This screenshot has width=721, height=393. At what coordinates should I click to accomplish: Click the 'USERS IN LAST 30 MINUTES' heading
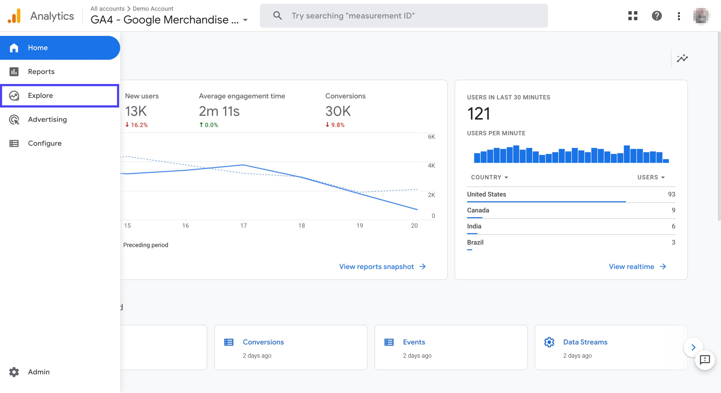(508, 97)
